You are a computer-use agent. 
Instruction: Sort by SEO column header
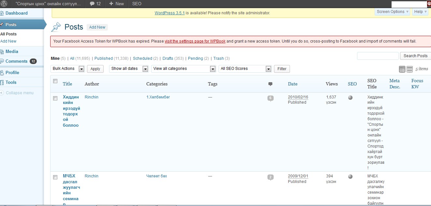click(352, 84)
